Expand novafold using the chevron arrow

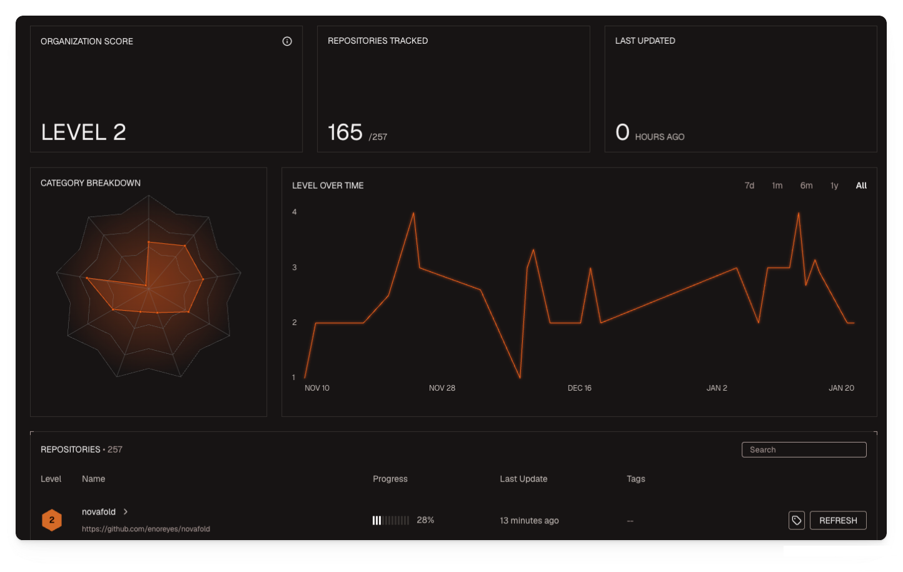click(x=126, y=511)
